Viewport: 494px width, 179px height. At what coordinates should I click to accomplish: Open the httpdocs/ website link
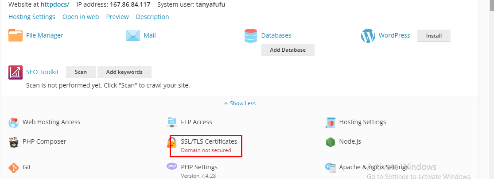55,4
